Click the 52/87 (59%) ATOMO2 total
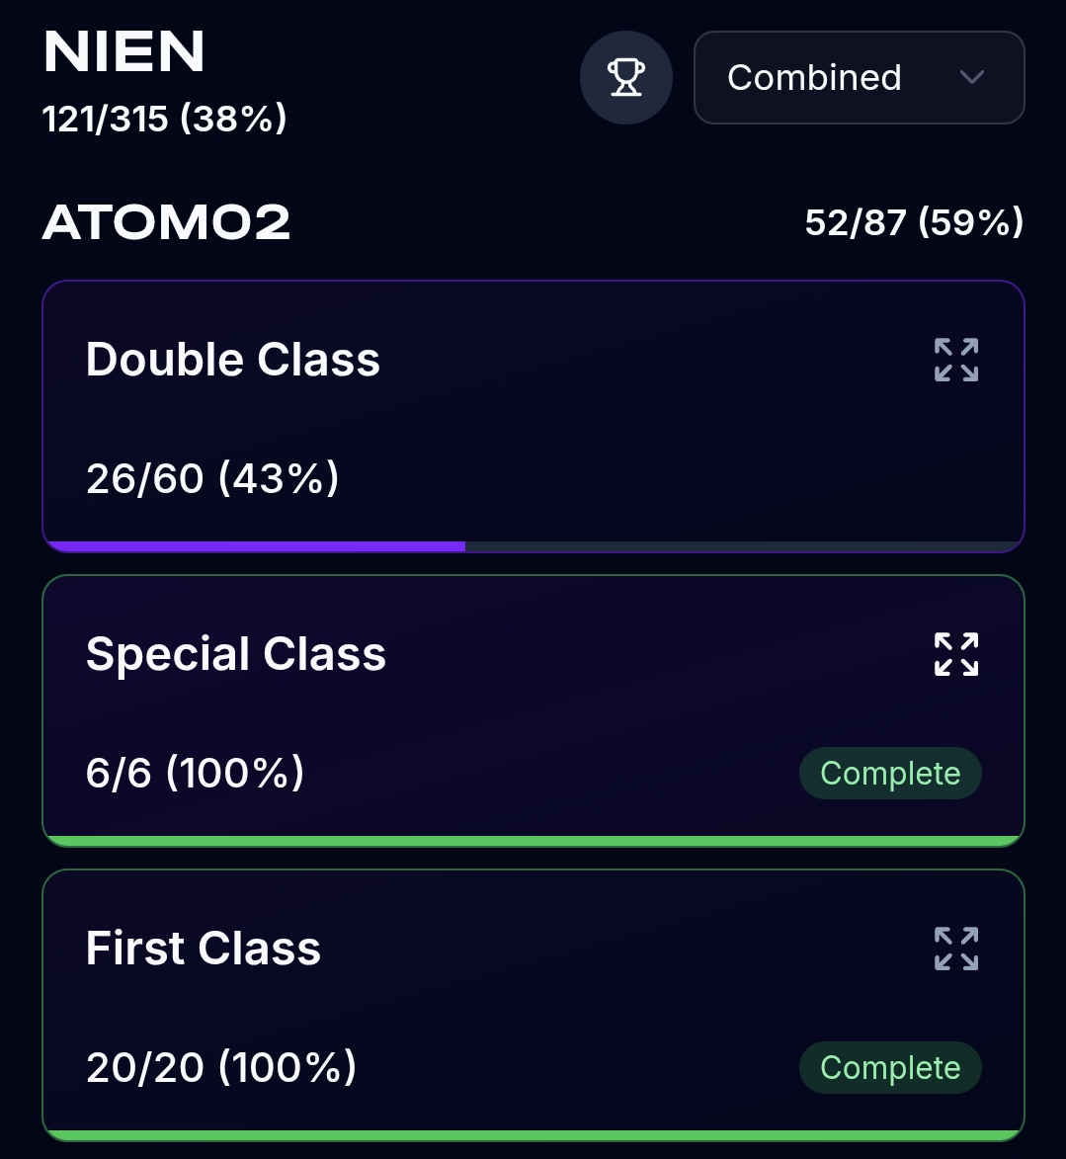This screenshot has width=1066, height=1159. (914, 223)
